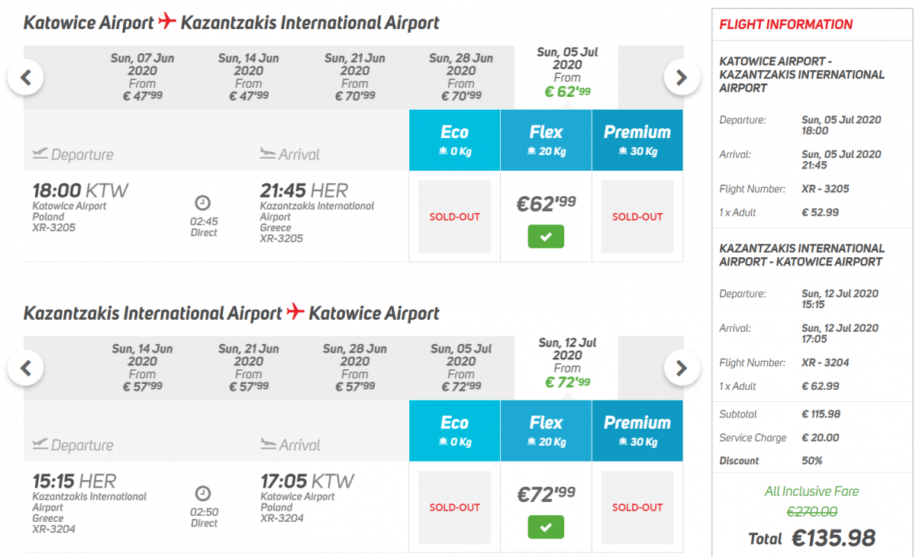The height and width of the screenshot is (557, 916).
Task: Show earlier outbound dates with the left arrow
Action: (26, 77)
